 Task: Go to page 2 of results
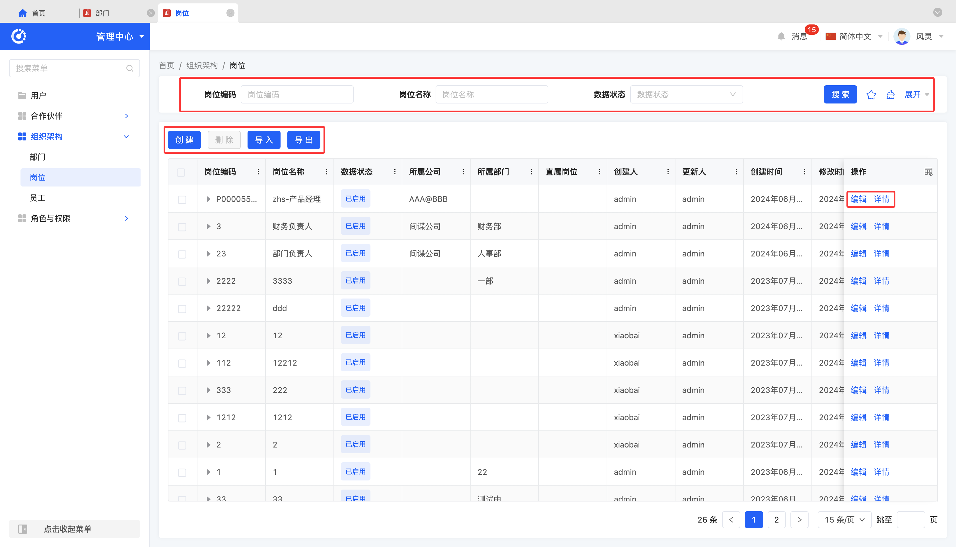(776, 520)
